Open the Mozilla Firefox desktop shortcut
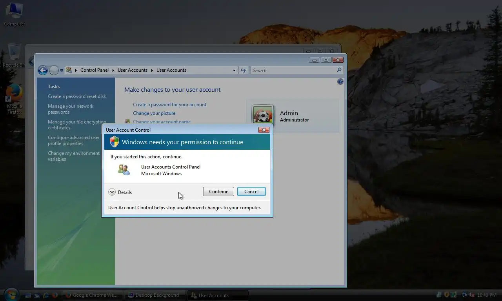 coord(15,100)
